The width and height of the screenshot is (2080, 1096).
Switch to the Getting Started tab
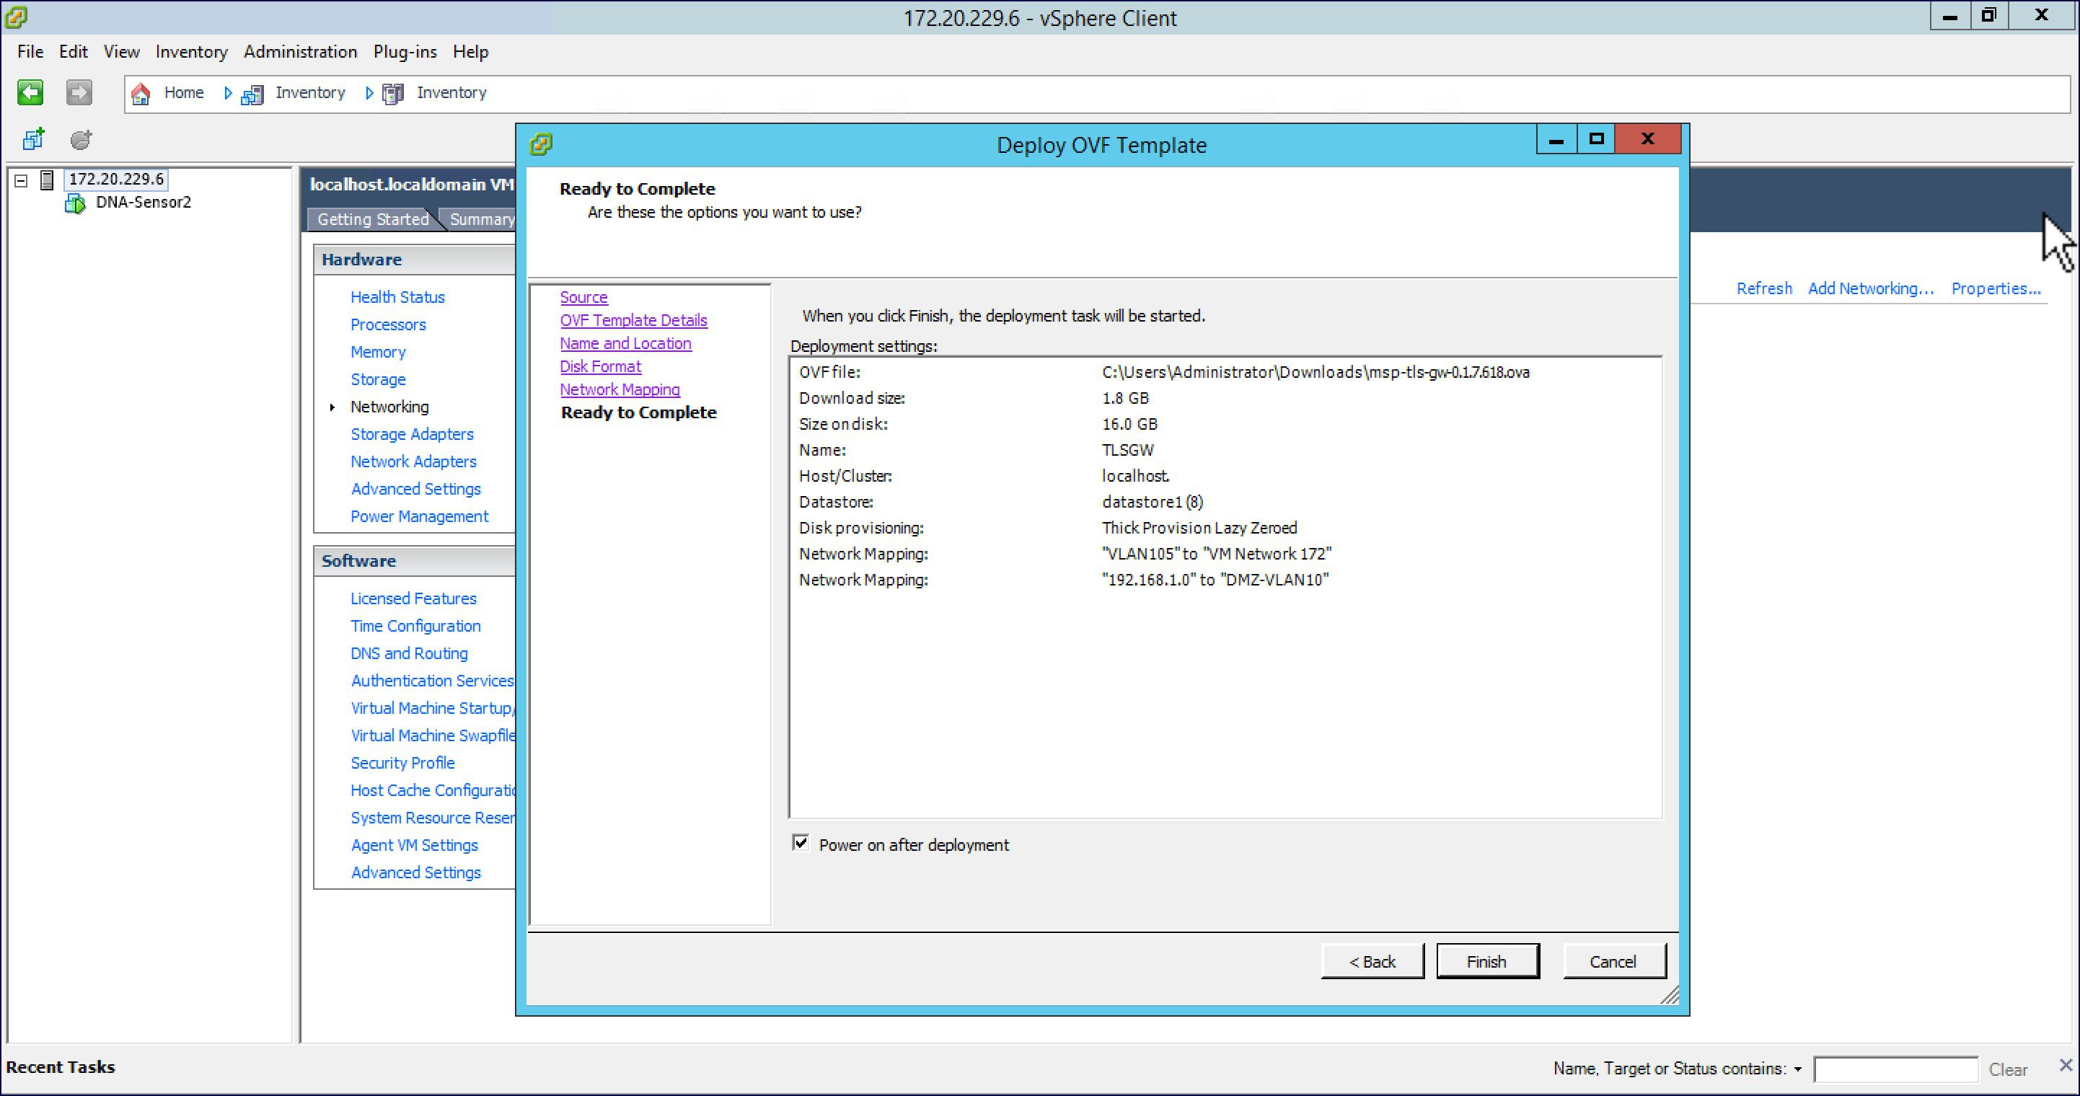(372, 219)
